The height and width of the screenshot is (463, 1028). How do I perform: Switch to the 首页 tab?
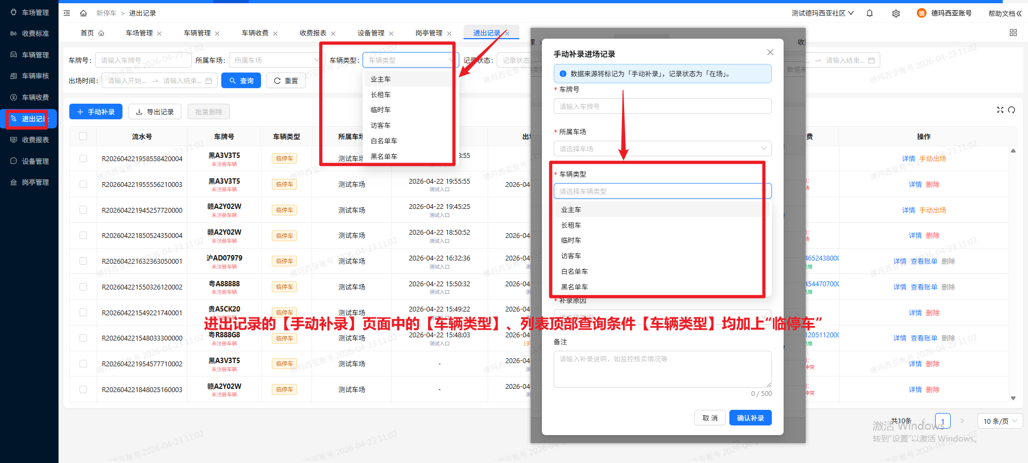[92, 33]
